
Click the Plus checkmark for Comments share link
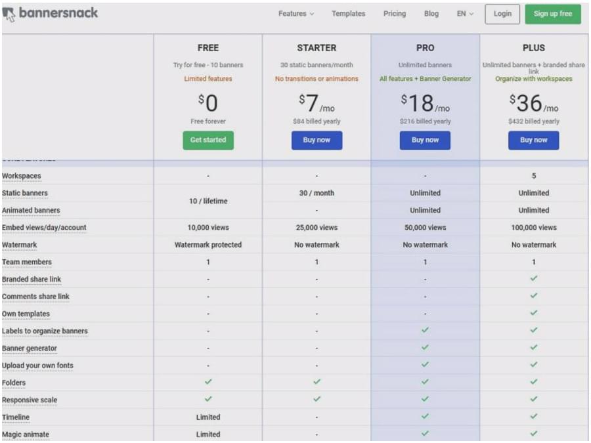tap(534, 296)
